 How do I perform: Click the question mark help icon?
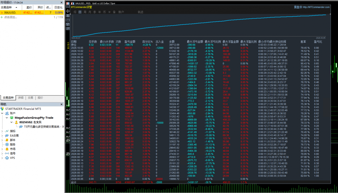[68, 20]
